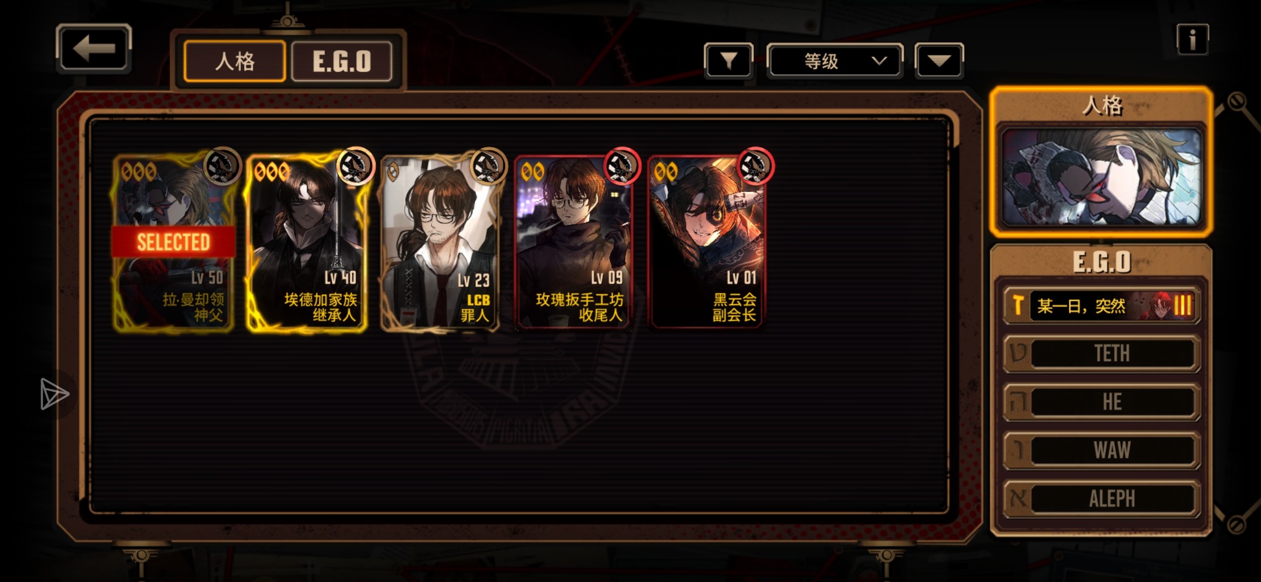Open the 等级 sort dropdown
This screenshot has width=1261, height=582.
click(835, 61)
